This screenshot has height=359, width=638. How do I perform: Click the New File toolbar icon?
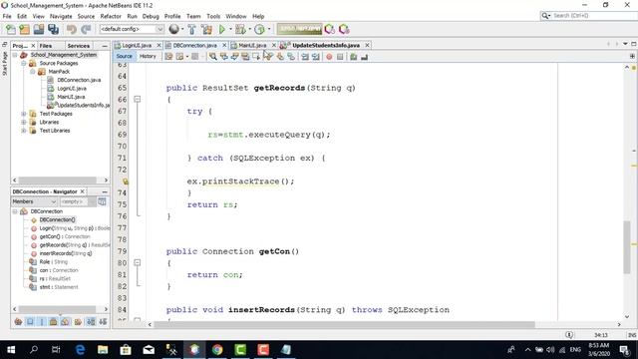[11, 29]
